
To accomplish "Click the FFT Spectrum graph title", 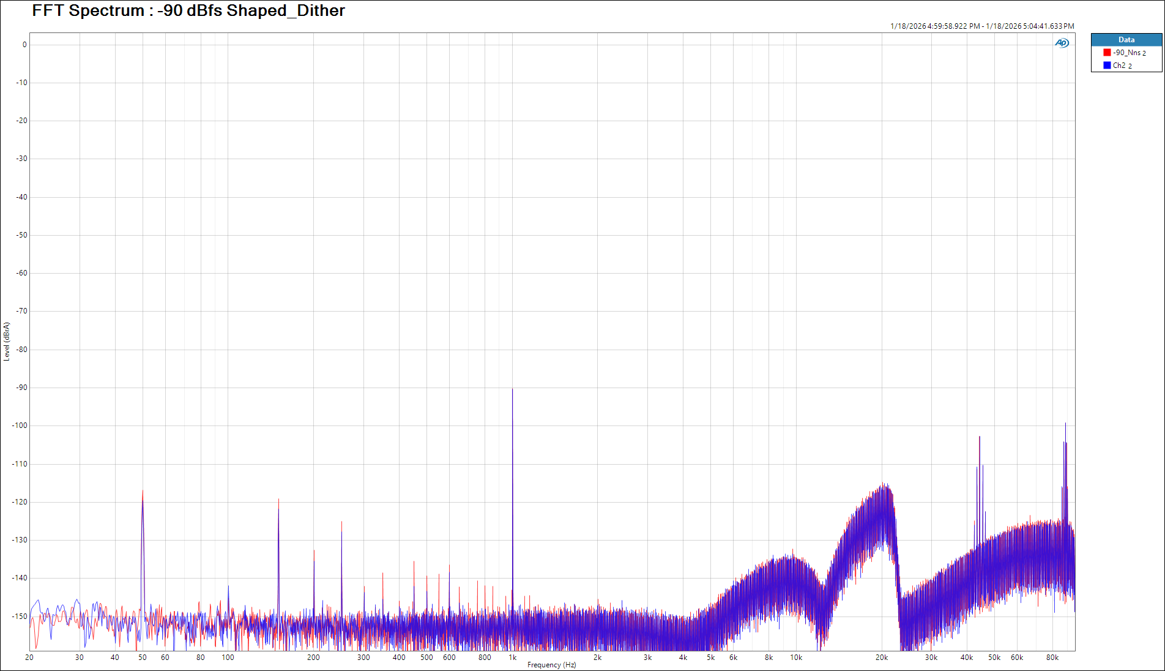I will coord(188,11).
